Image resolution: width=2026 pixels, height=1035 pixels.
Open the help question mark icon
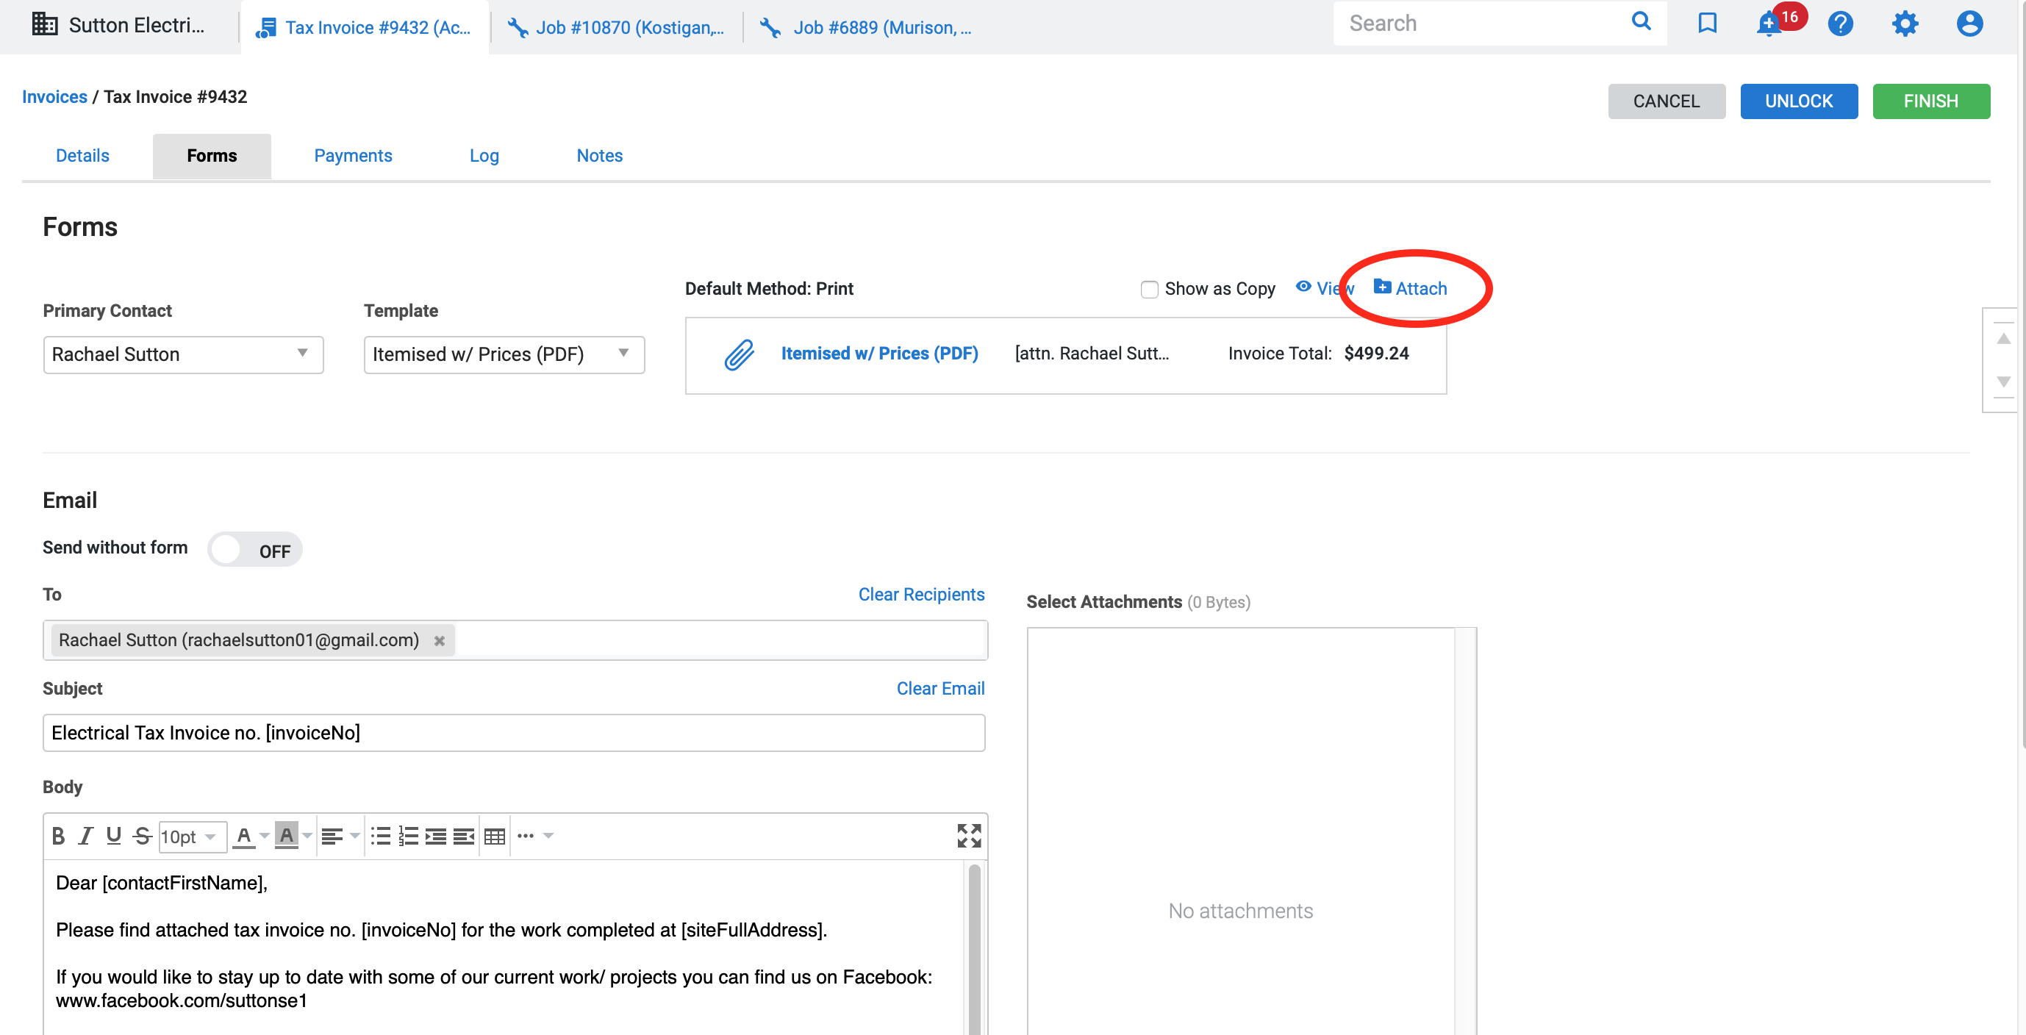click(1839, 24)
